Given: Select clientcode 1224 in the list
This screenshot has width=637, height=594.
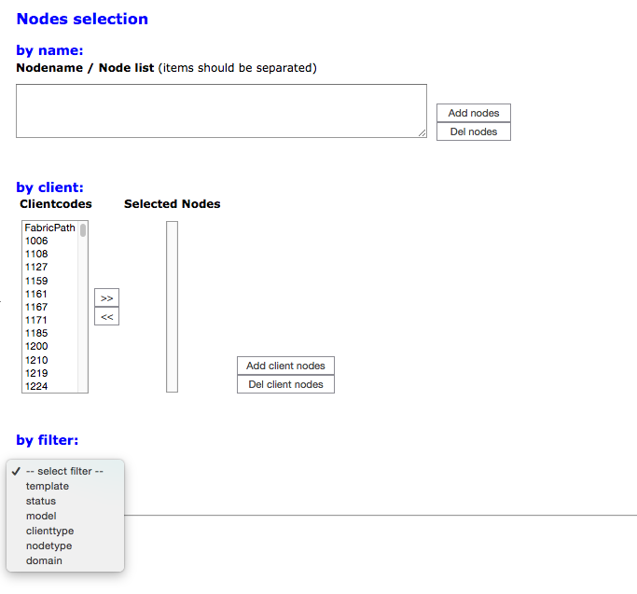Looking at the screenshot, I should 36,386.
